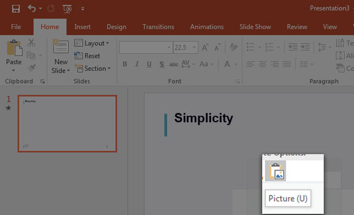
Task: Add a New Slide icon
Action: [x=60, y=46]
